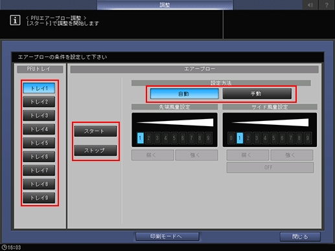Click the ストップ button
Viewport: 335px width, 251px height.
95,150
